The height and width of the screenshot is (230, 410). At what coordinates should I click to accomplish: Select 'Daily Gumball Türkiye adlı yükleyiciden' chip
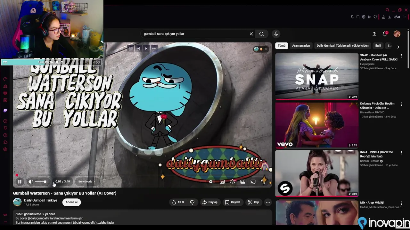(x=343, y=46)
